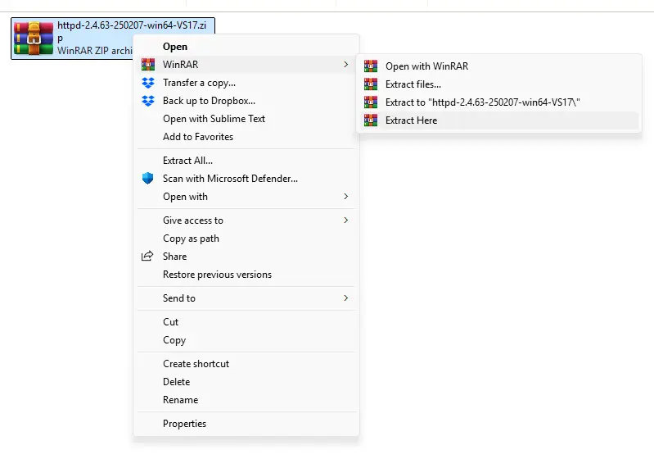Choose Extract to "httpd-2.4.63-250207-win64-VS17\"
Screen dimensions: 654x459
pos(498,102)
